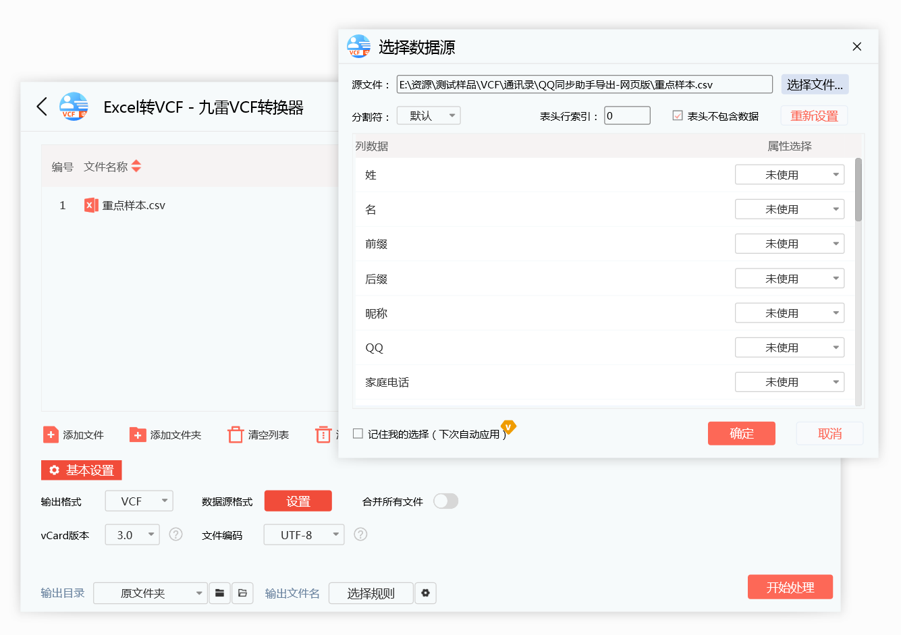Click the gear icon beside 输出文件名

pos(426,592)
